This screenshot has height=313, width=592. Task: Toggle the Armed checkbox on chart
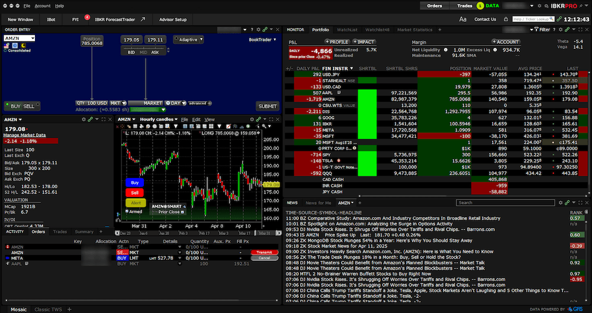[x=127, y=211]
